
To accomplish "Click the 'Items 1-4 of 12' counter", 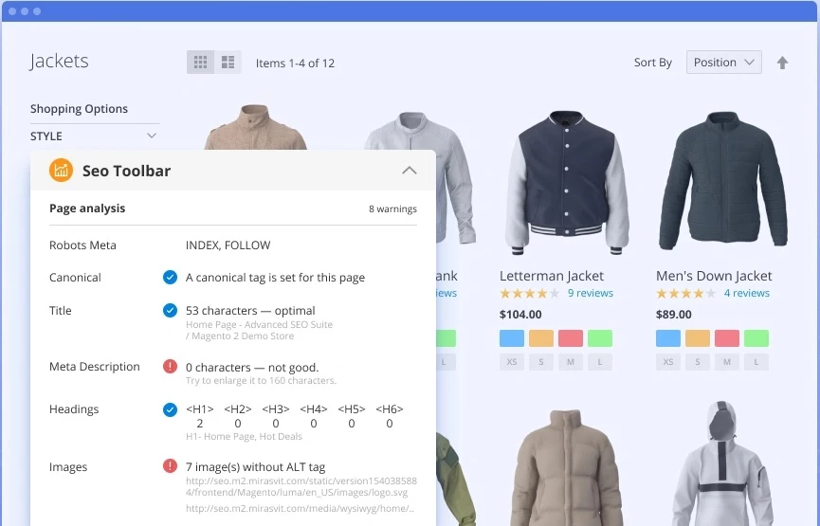I will pyautogui.click(x=295, y=63).
